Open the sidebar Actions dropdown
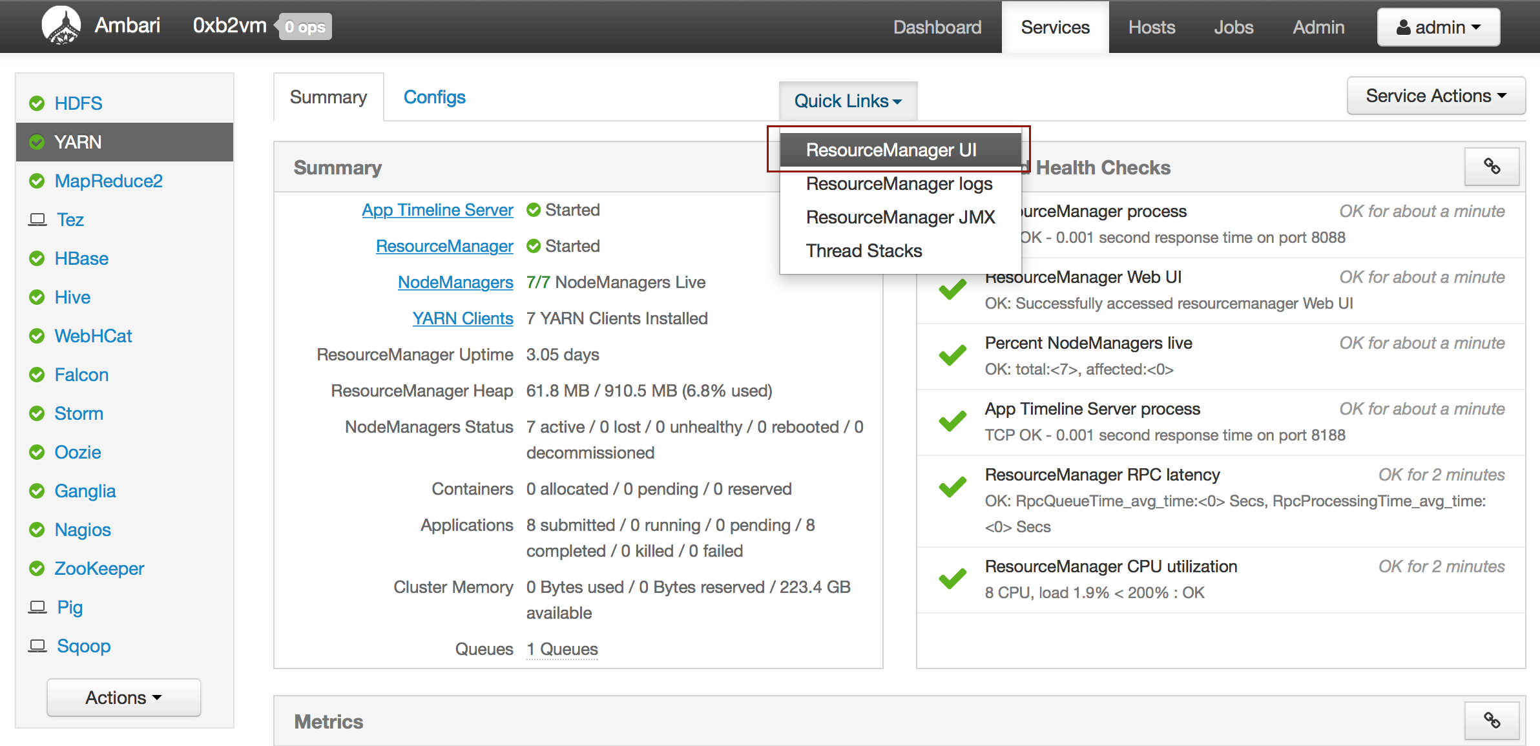 point(123,698)
